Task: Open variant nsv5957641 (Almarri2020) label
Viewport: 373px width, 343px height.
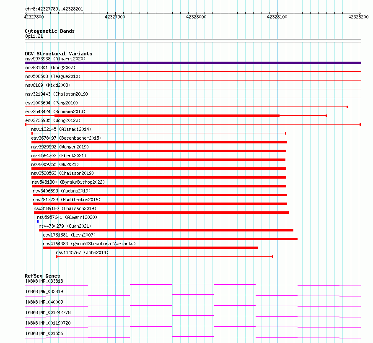Action: (67, 217)
